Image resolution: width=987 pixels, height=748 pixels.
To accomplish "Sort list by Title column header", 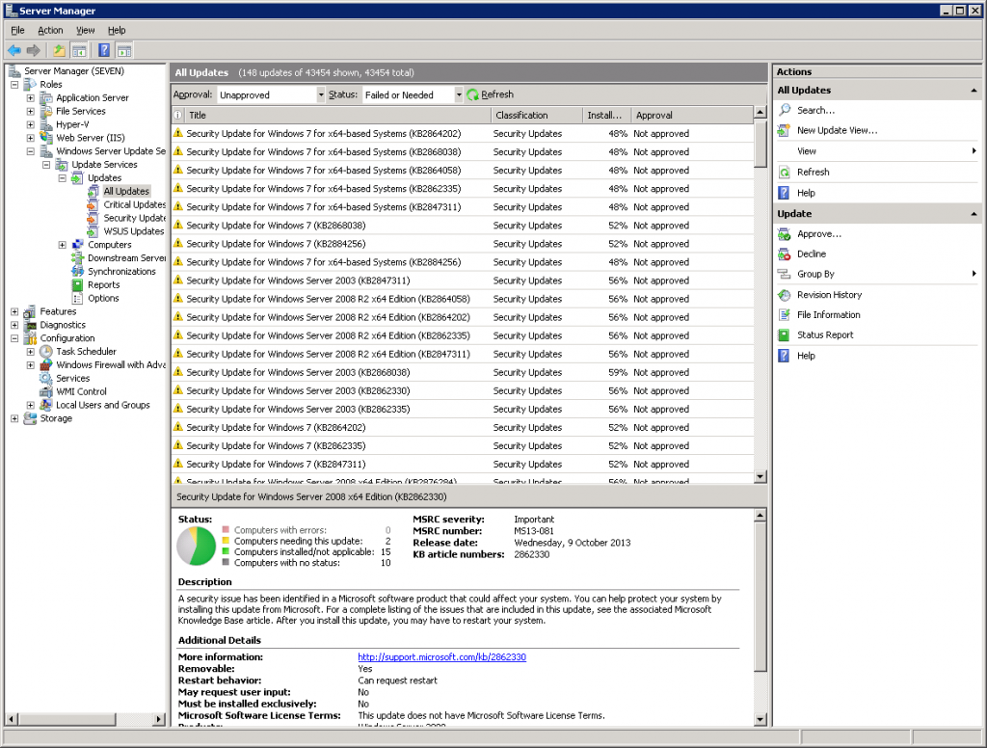I will [337, 116].
